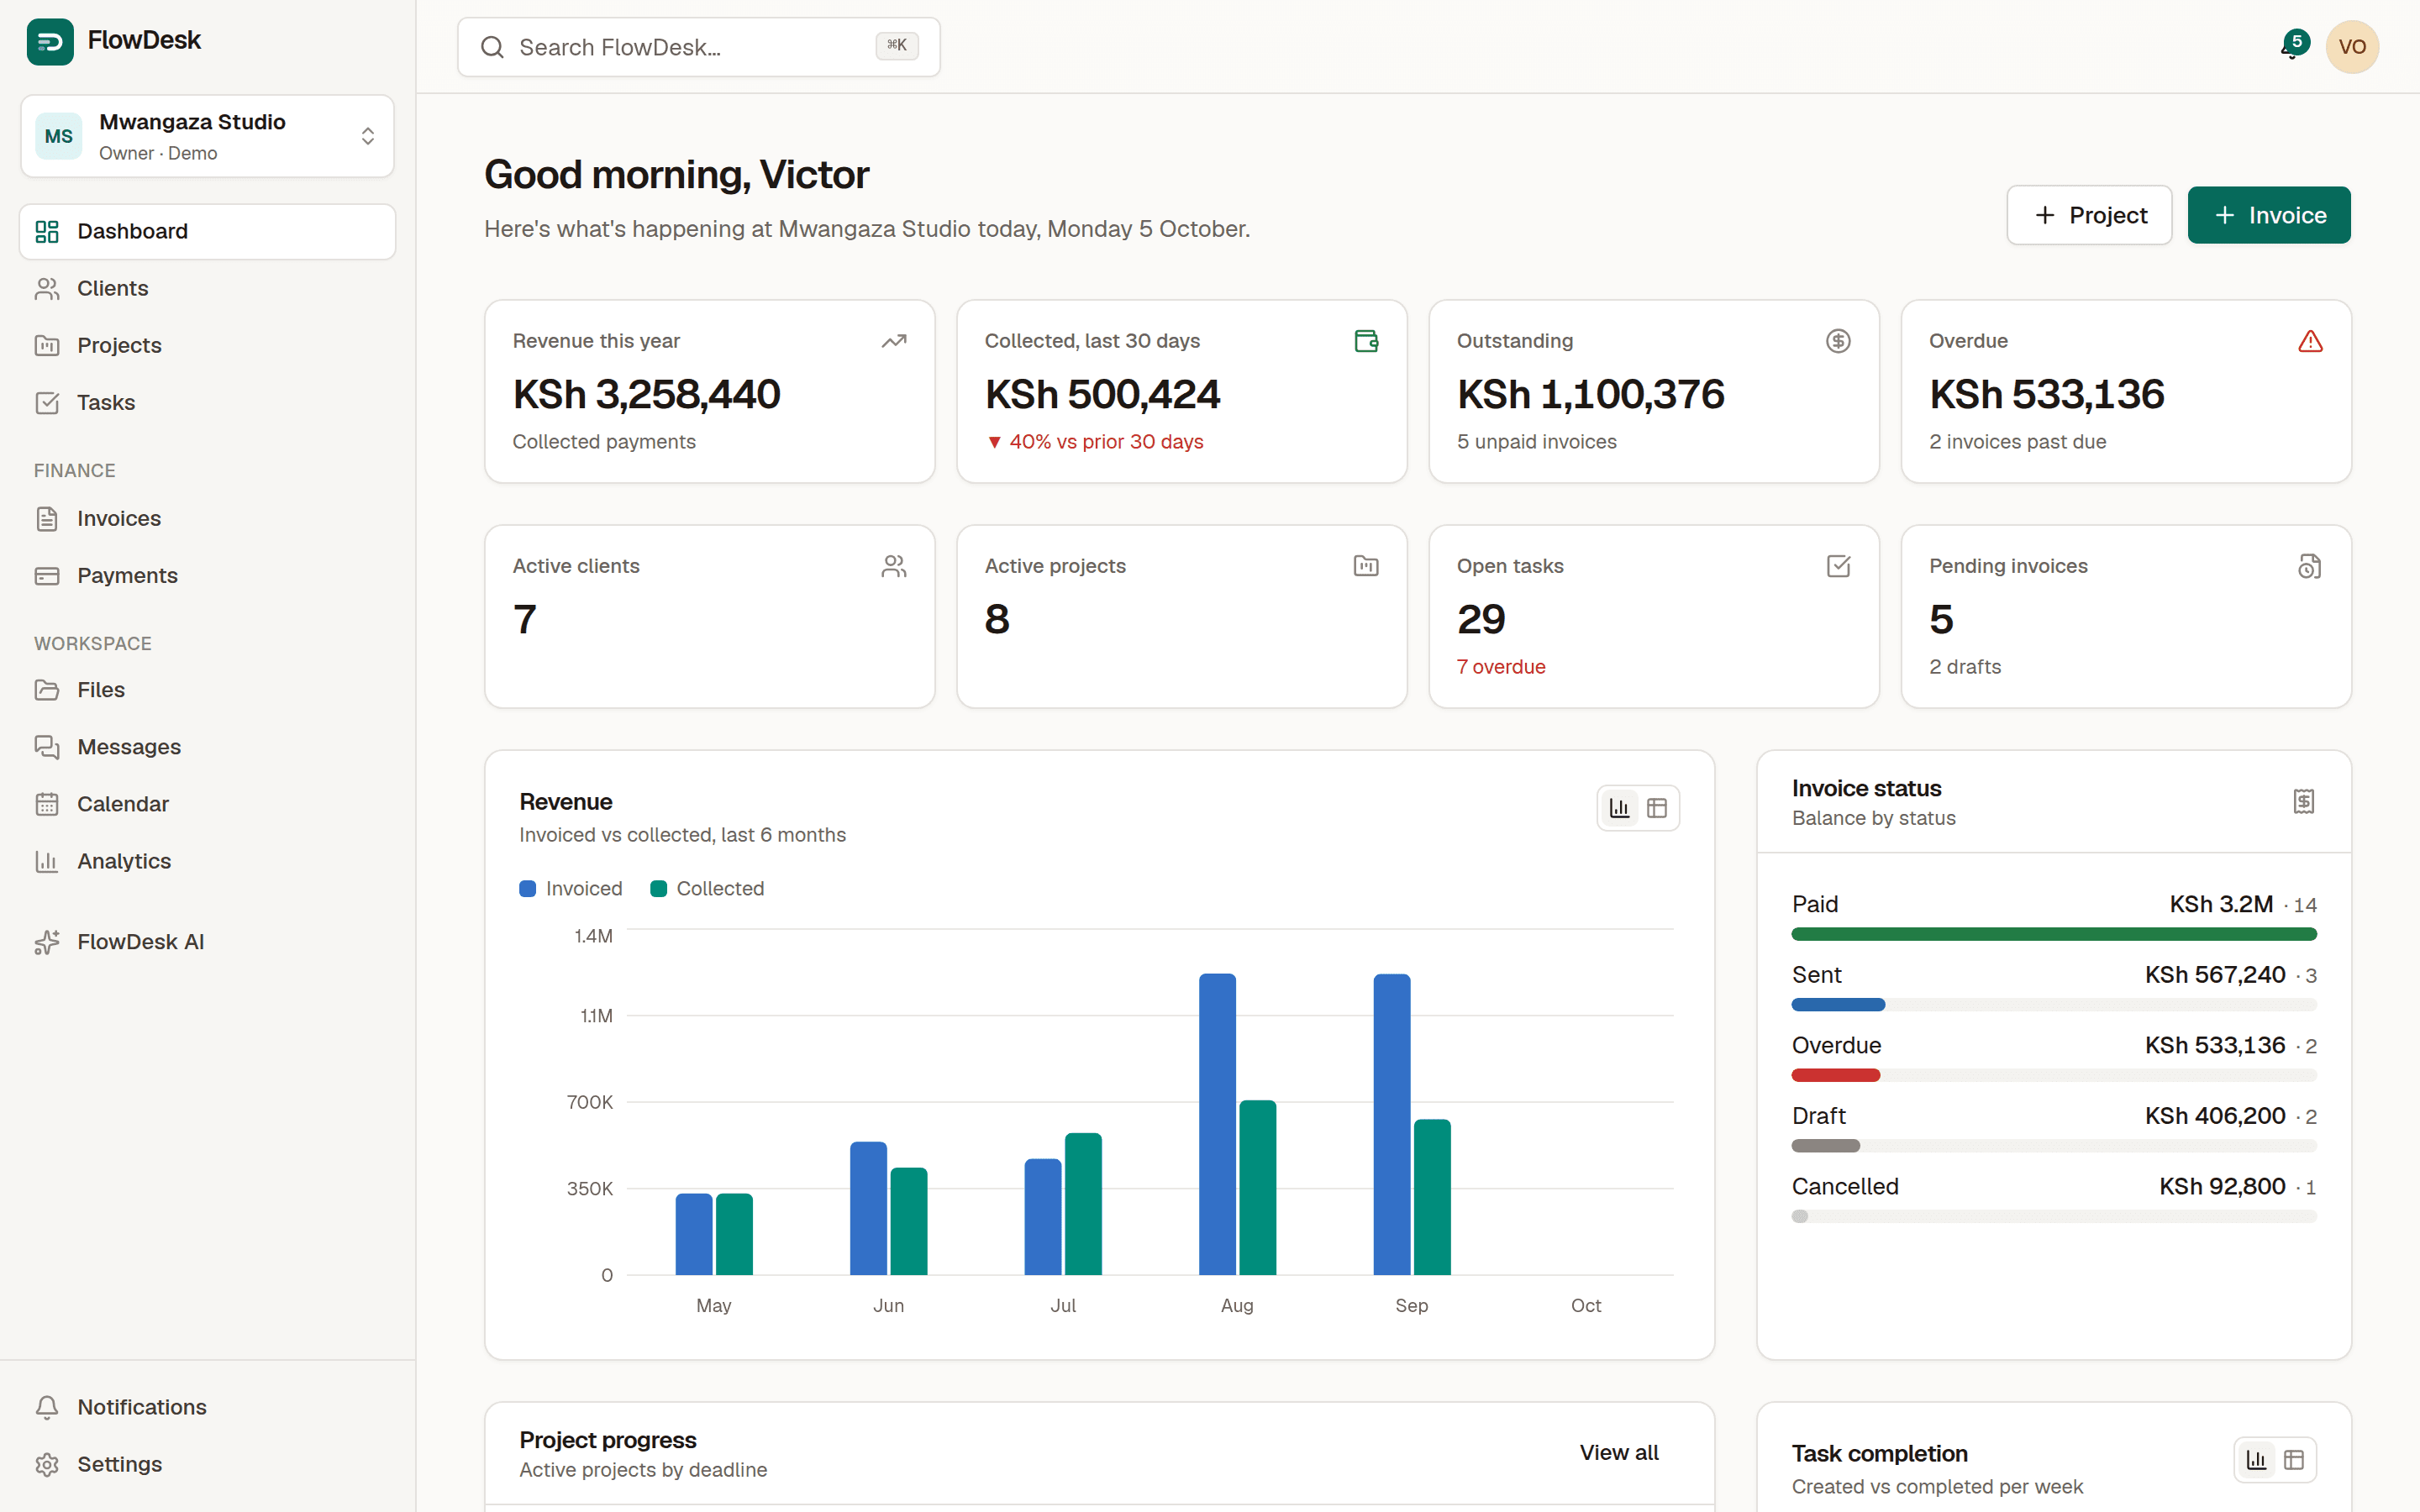Screen dimensions: 2420x1512
Task: Open the Dashboard menu item
Action: (207, 232)
